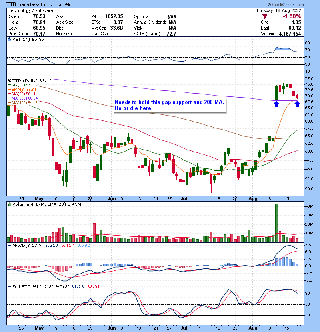Select the Volume value 4,167,154
The image size is (320, 332).
pos(290,34)
